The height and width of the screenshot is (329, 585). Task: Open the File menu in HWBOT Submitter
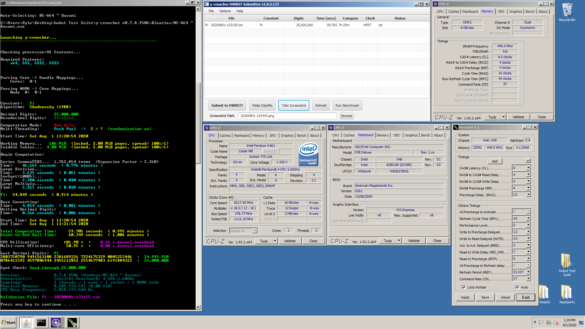point(211,11)
